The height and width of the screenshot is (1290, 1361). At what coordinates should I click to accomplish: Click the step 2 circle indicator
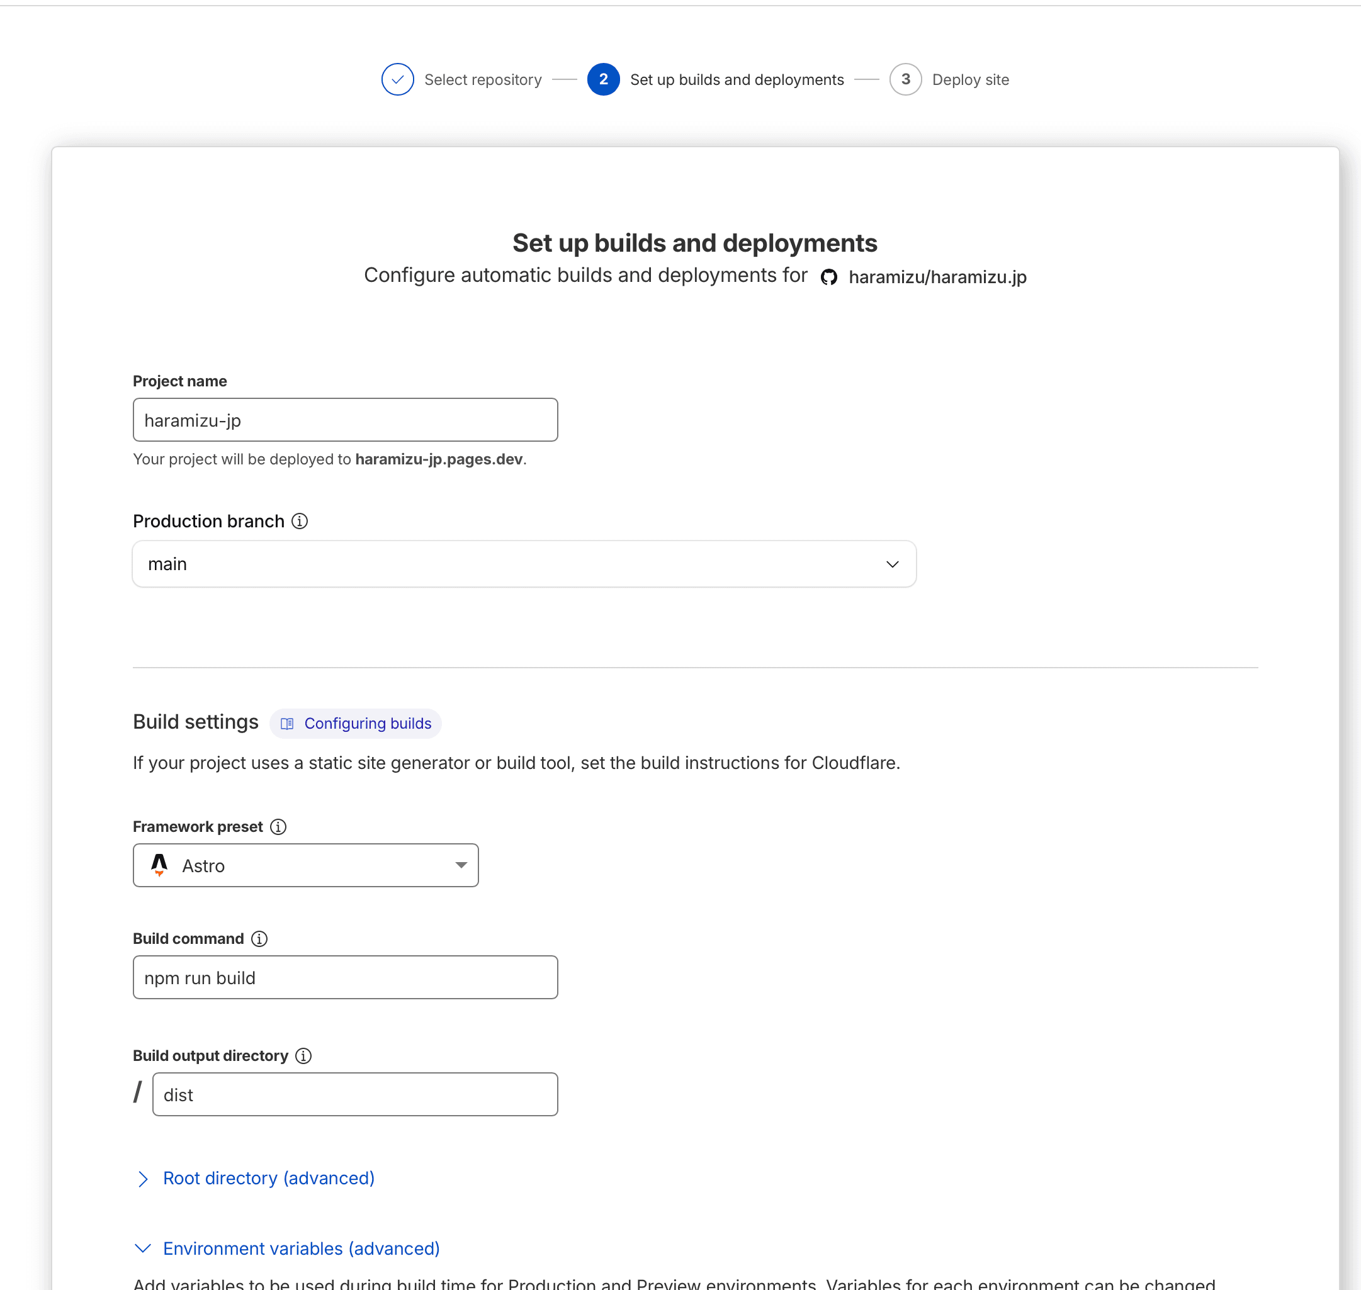click(x=603, y=80)
